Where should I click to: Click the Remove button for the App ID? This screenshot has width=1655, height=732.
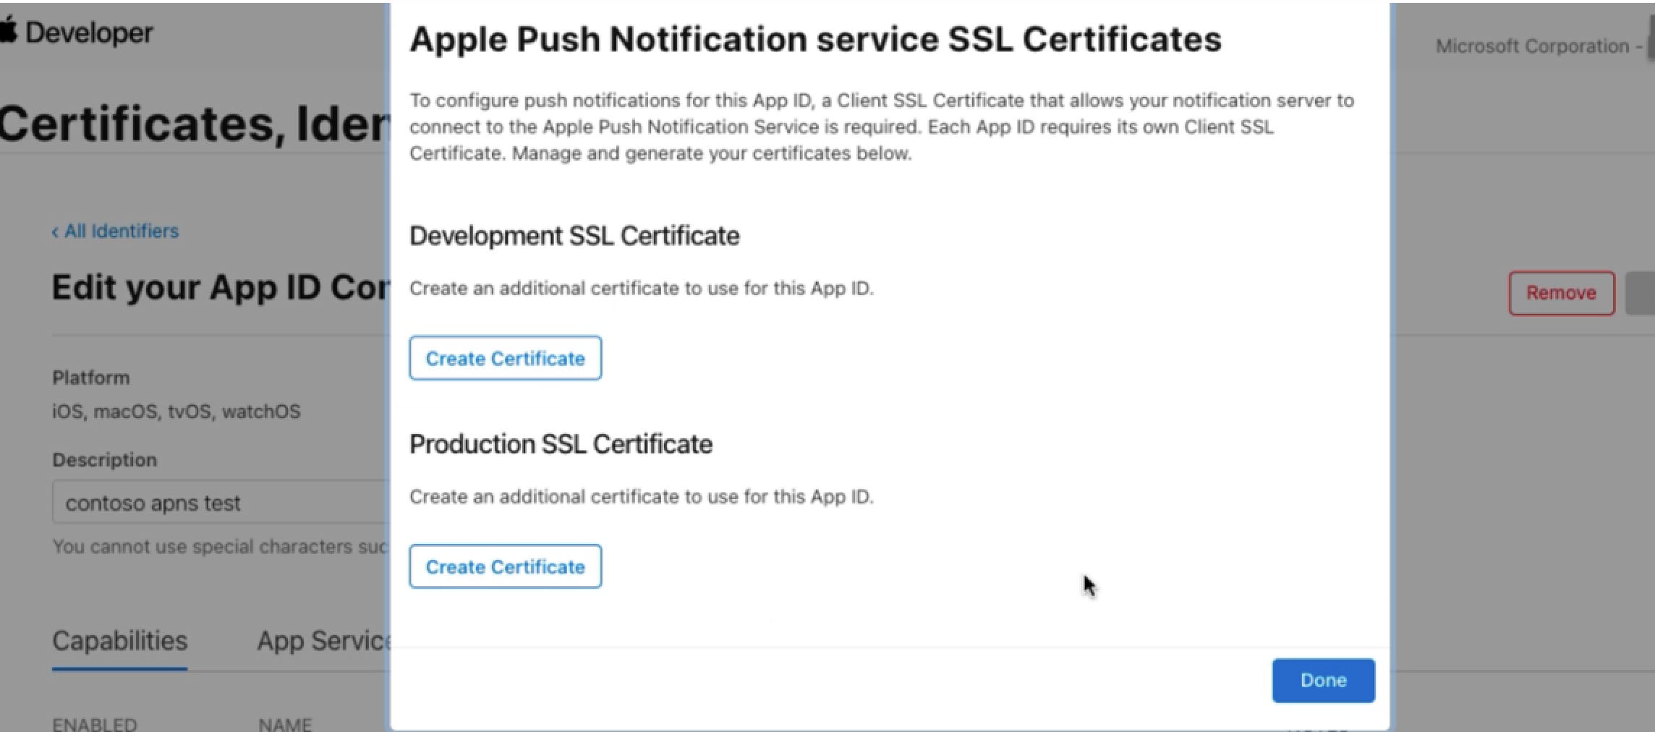pos(1561,293)
